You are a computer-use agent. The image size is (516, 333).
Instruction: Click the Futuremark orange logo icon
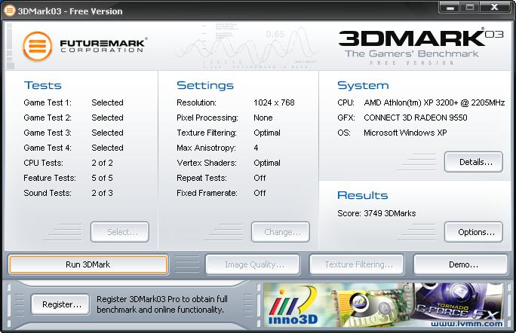[x=38, y=47]
